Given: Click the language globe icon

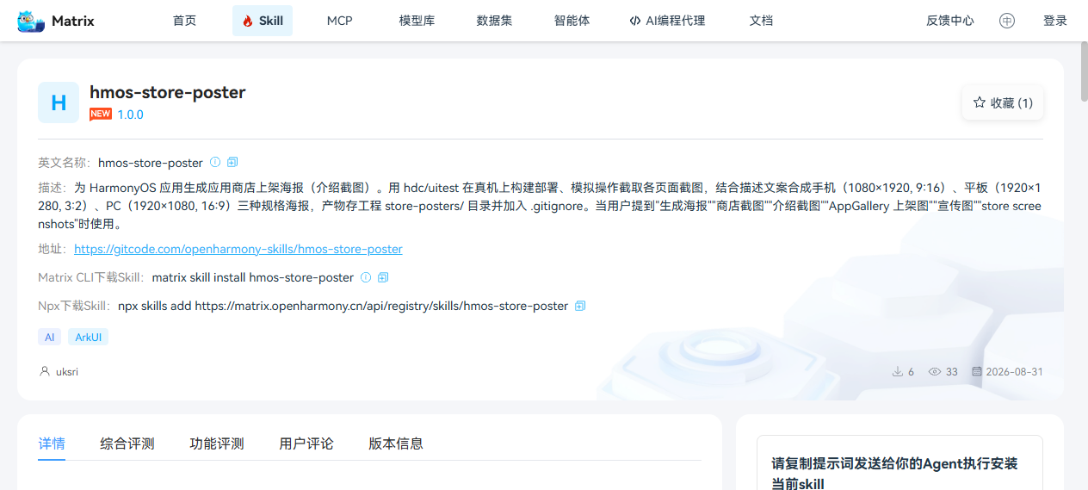Looking at the screenshot, I should [1007, 21].
